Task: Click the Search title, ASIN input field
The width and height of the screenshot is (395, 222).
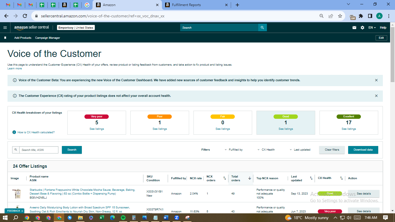Action: click(39, 150)
